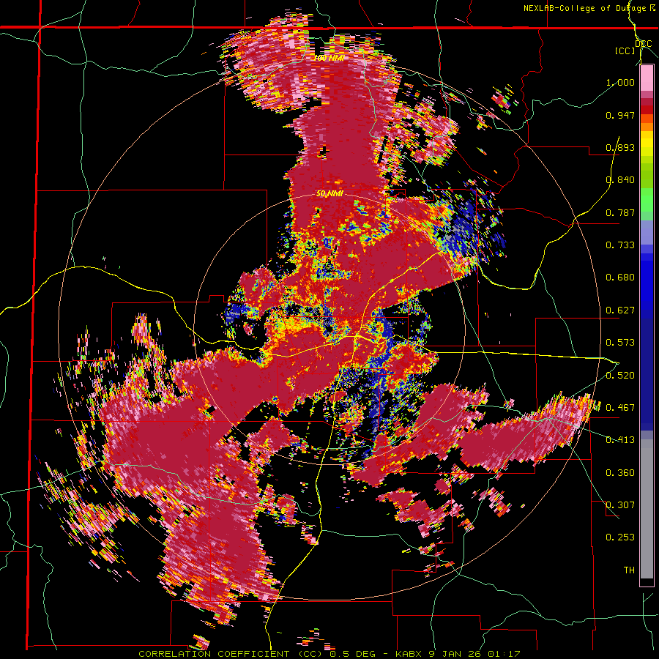Select the 0.360 scale value
Screen dimensions: 659x659
[x=620, y=473]
